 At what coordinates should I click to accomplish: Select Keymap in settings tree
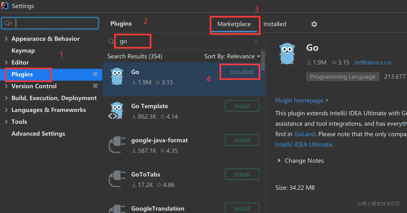coord(23,50)
